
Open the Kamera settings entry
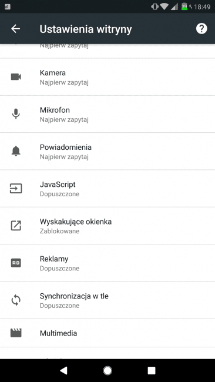tap(107, 77)
